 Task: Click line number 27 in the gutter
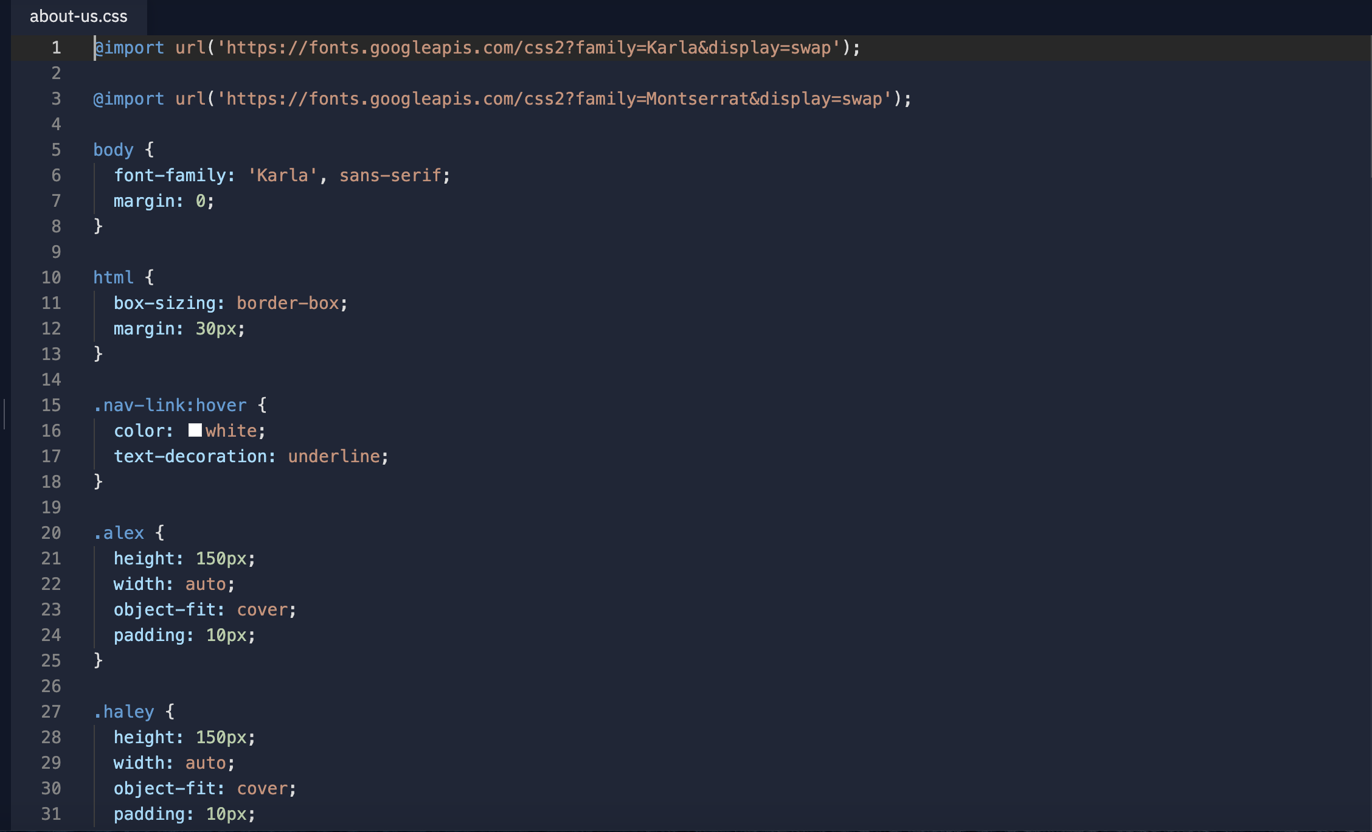[x=51, y=712]
